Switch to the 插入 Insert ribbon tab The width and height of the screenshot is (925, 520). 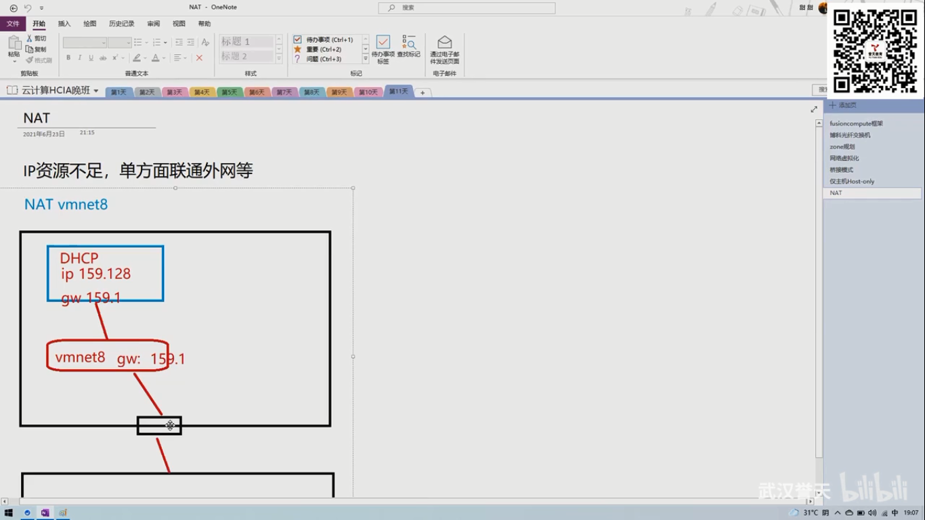point(64,24)
